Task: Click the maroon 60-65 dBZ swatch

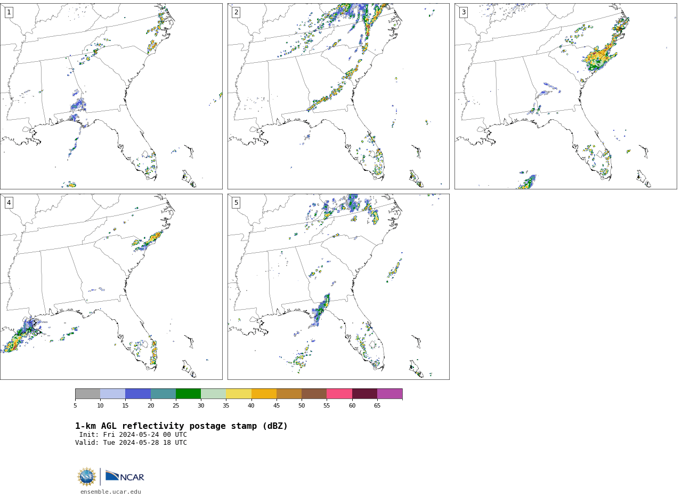Action: (364, 394)
